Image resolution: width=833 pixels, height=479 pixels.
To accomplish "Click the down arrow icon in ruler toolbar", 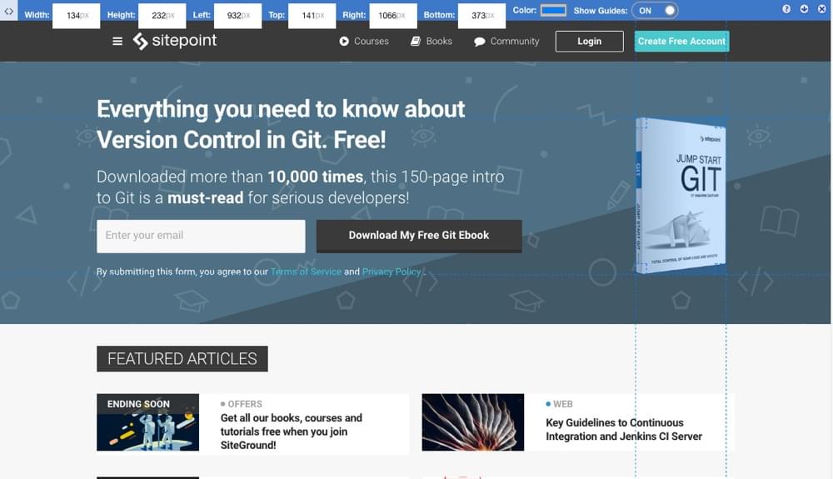I will tap(804, 9).
